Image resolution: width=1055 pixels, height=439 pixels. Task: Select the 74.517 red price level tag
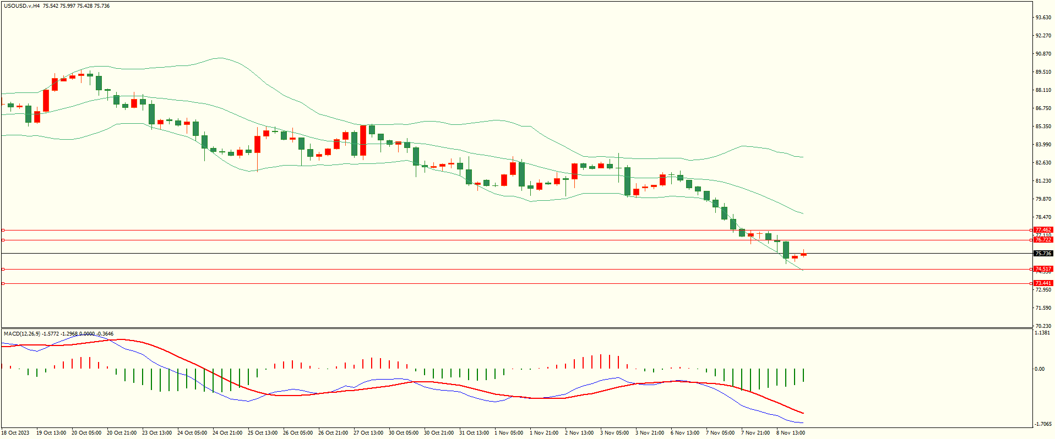pyautogui.click(x=1043, y=269)
